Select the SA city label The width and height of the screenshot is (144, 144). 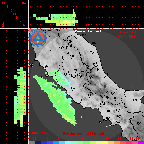click(118, 122)
